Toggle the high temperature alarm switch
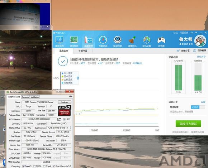Screen dimensions: 208x168 click(x=198, y=107)
